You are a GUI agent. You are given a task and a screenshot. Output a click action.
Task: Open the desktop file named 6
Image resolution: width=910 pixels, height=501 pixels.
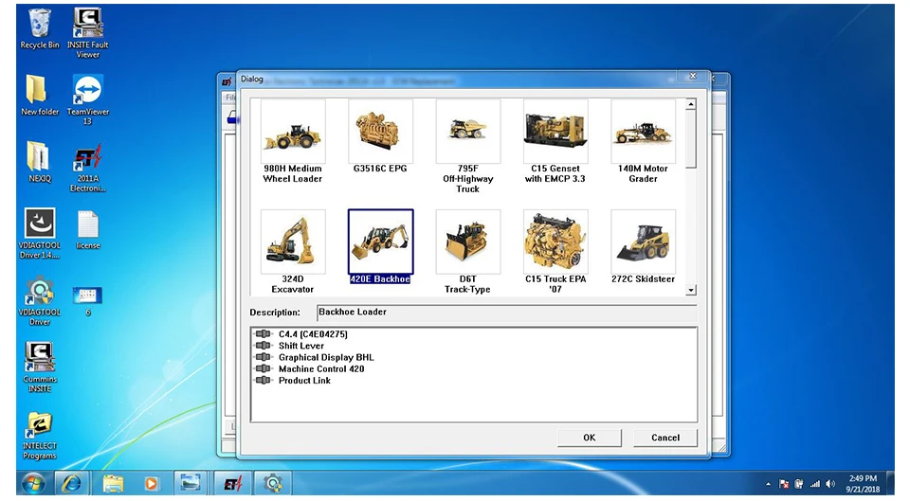(x=87, y=300)
